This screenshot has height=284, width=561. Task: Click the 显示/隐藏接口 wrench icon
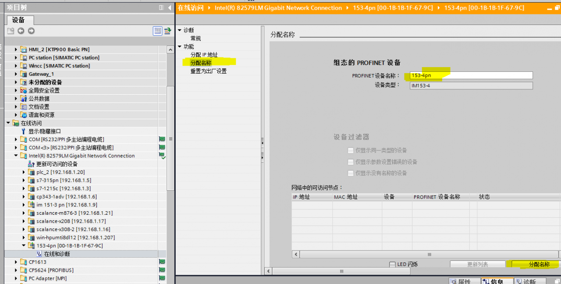(x=24, y=131)
